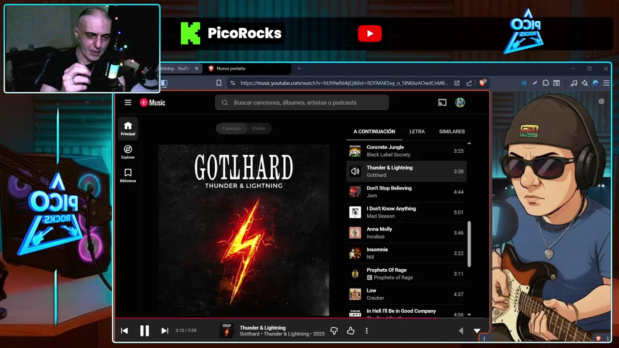This screenshot has width=619, height=348.
Task: Click the Mad Season artist name
Action: point(381,216)
